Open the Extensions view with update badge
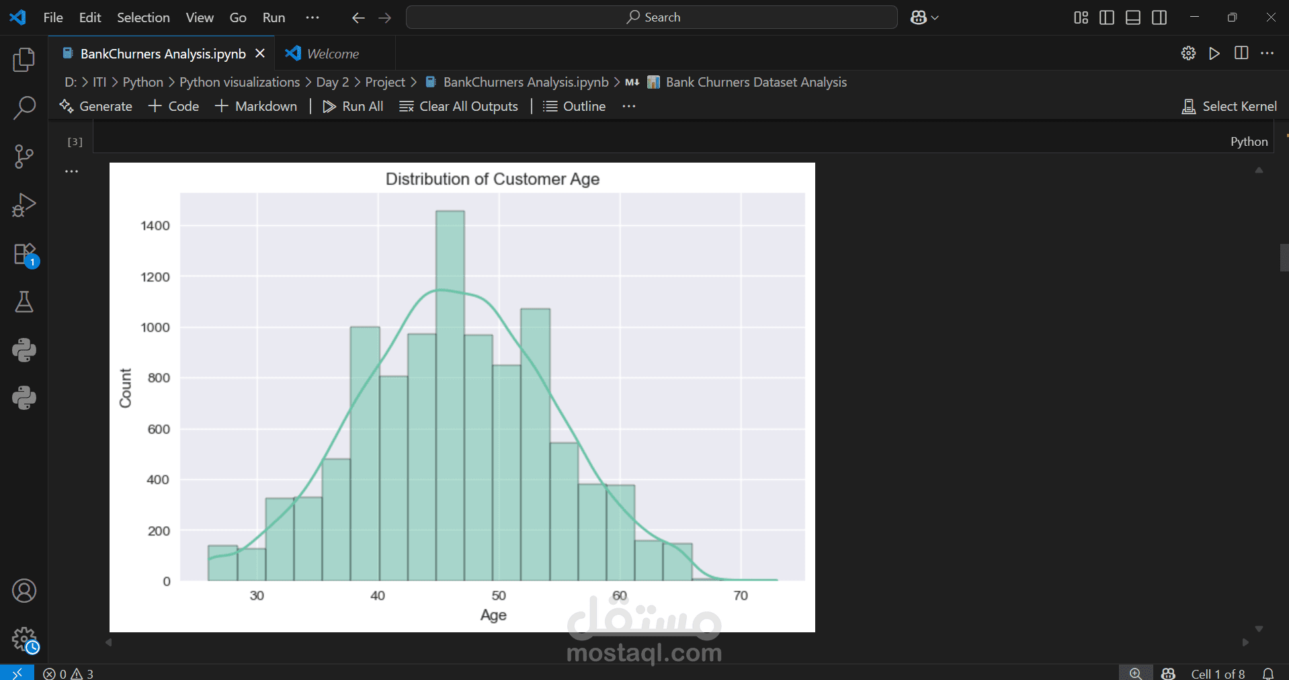The height and width of the screenshot is (680, 1289). tap(24, 254)
